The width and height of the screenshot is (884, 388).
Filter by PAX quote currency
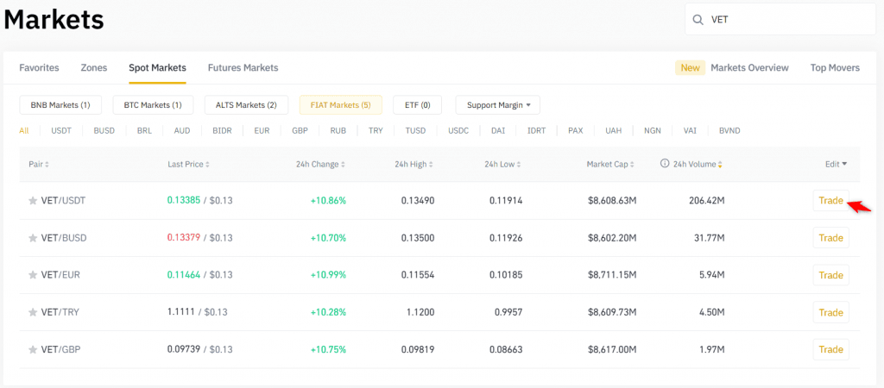pyautogui.click(x=576, y=131)
